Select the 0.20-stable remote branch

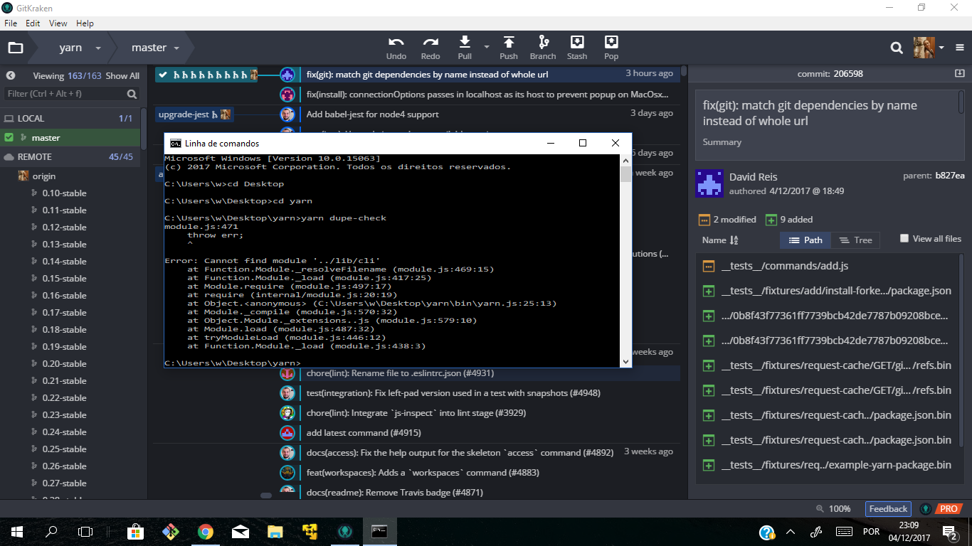pyautogui.click(x=65, y=364)
